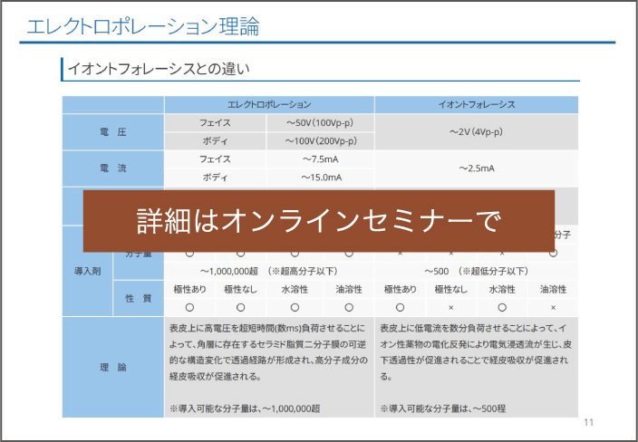Select the ～500 (※超低分子以下) text
The height and width of the screenshot is (442, 638).
click(x=476, y=270)
